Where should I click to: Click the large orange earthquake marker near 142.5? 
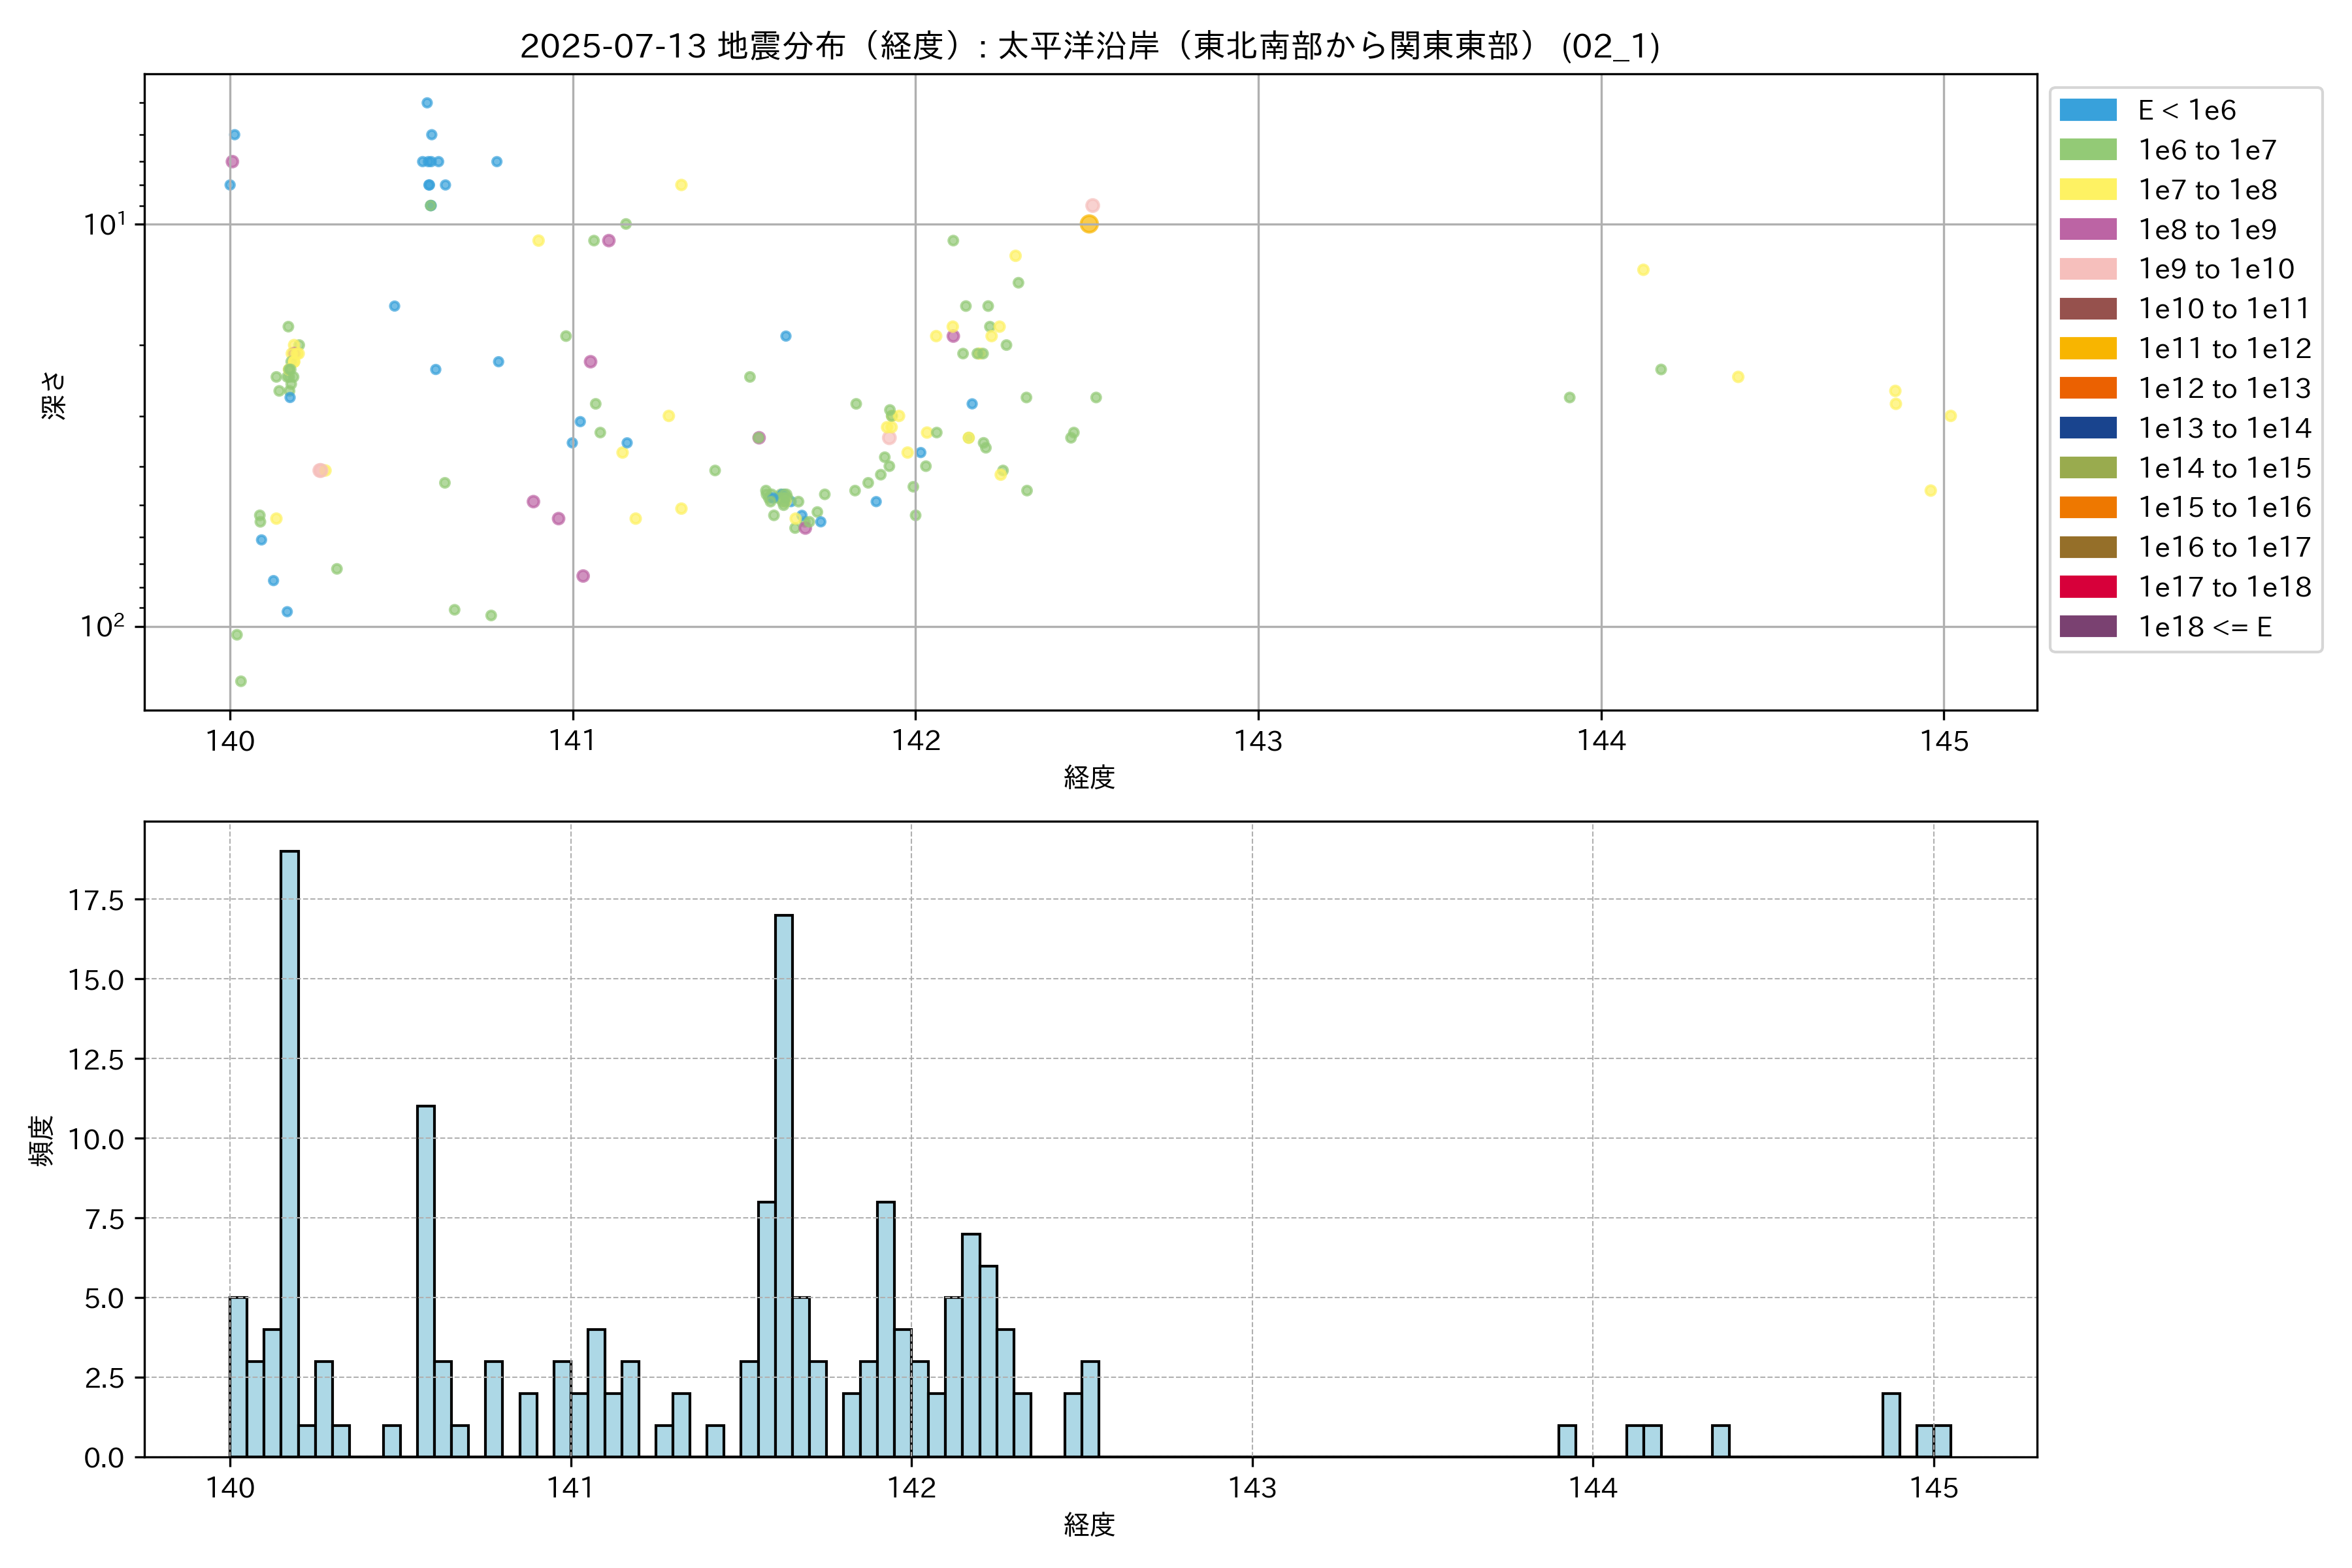pyautogui.click(x=1089, y=224)
